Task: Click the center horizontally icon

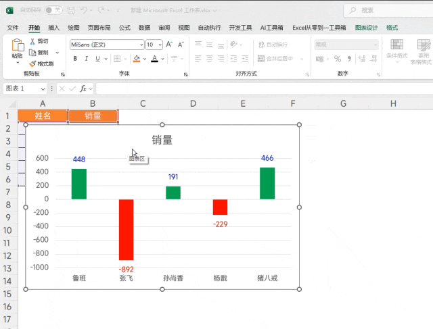Action: point(210,59)
